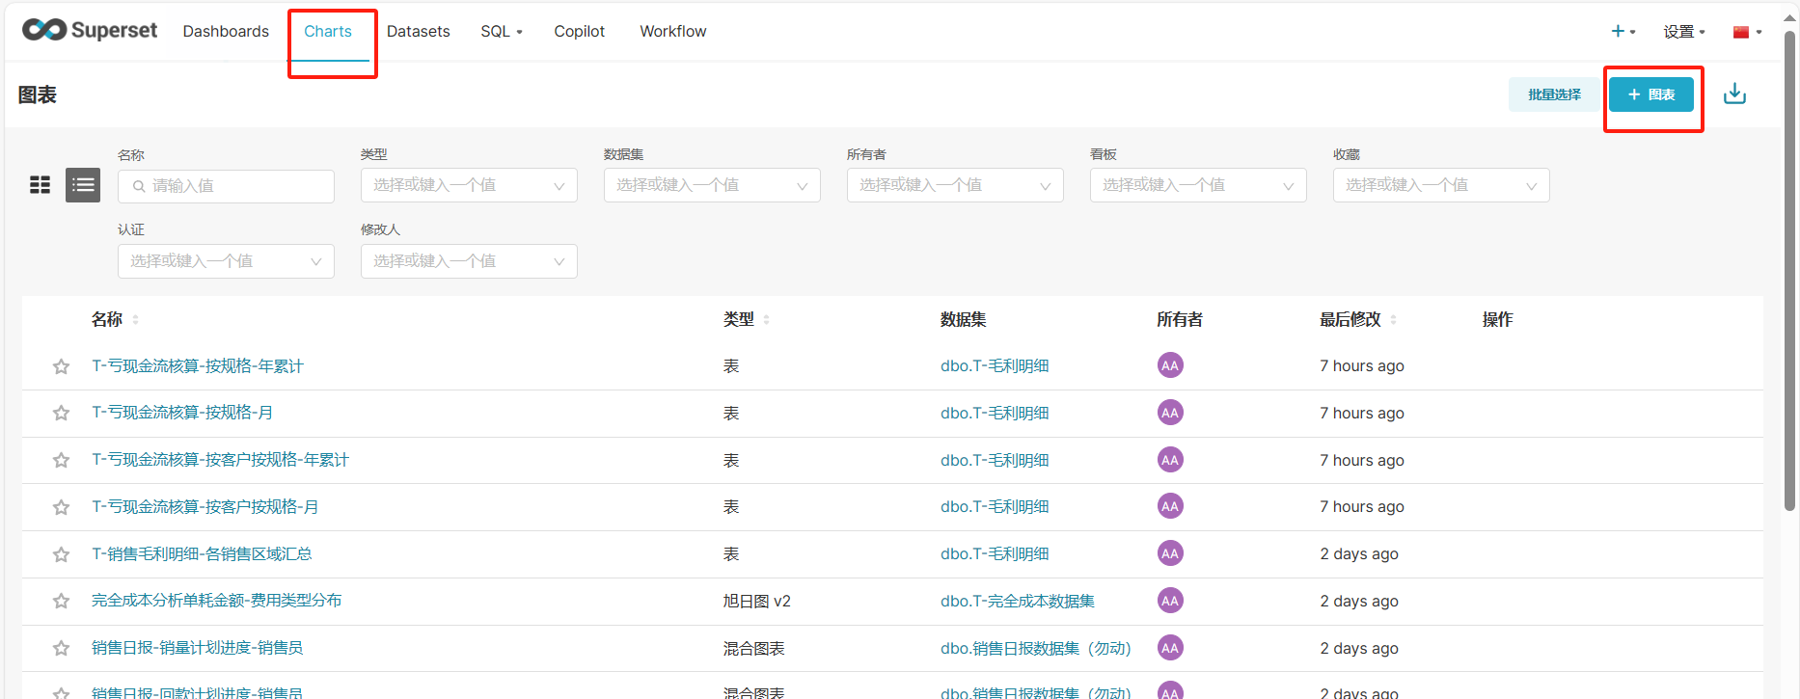Expand the 设置 menu
This screenshot has height=699, width=1800.
coord(1684,32)
